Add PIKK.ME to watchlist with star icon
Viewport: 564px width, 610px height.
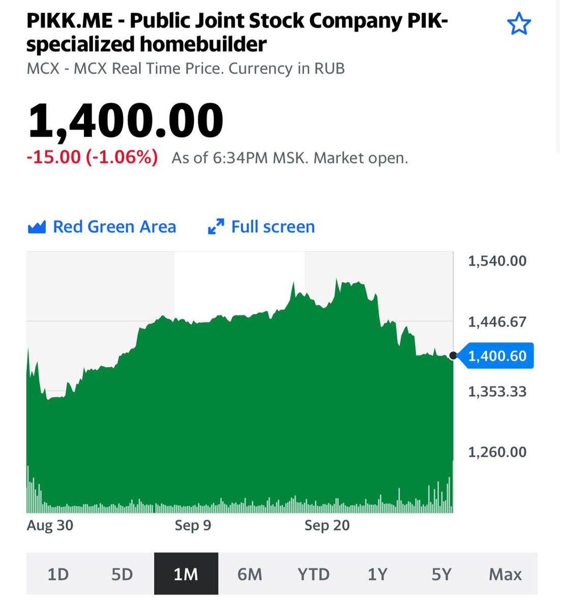coord(519,24)
